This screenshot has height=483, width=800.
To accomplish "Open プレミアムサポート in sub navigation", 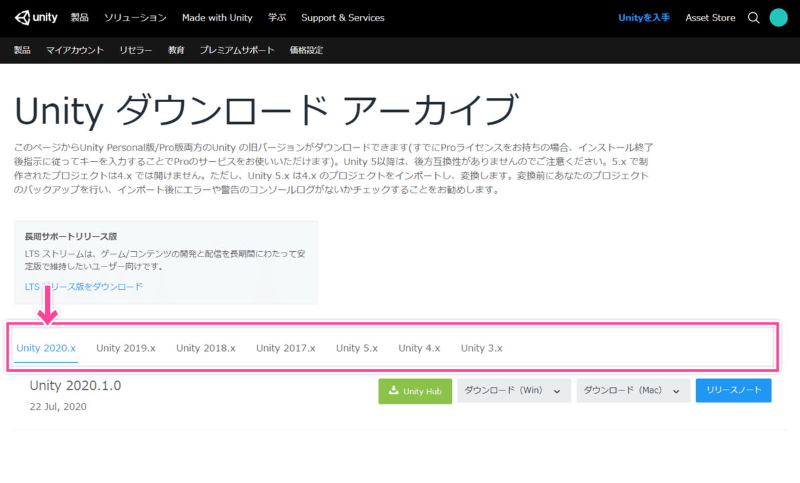I will tap(237, 50).
